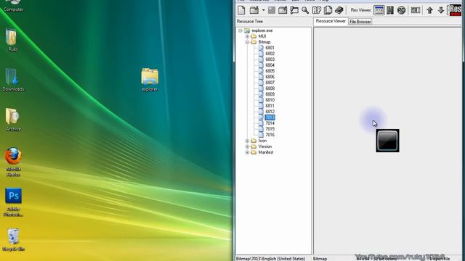Click the Resource Tree panel header
Screen dimensions: 465x261
tap(250, 21)
